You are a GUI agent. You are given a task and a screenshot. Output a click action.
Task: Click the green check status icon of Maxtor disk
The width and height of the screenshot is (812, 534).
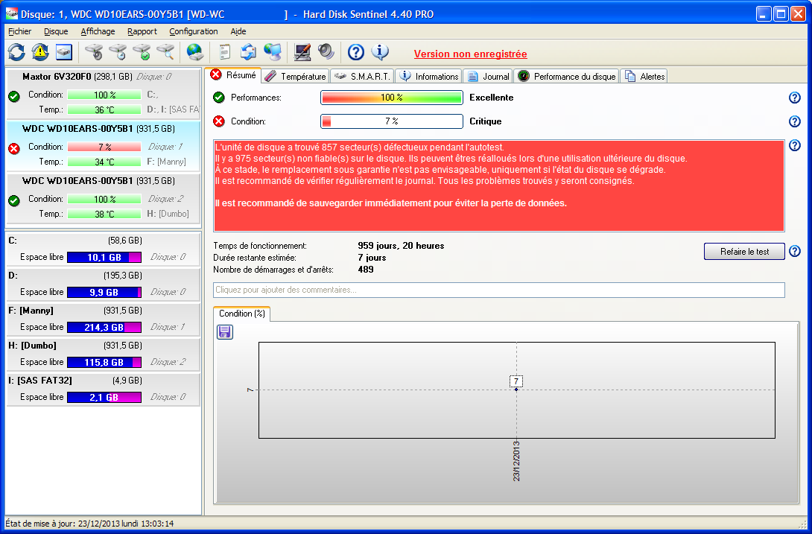point(14,96)
